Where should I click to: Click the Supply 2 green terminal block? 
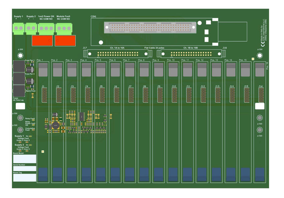[x=31, y=28]
